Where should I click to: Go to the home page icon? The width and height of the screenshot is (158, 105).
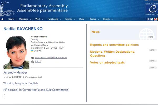[2, 19]
